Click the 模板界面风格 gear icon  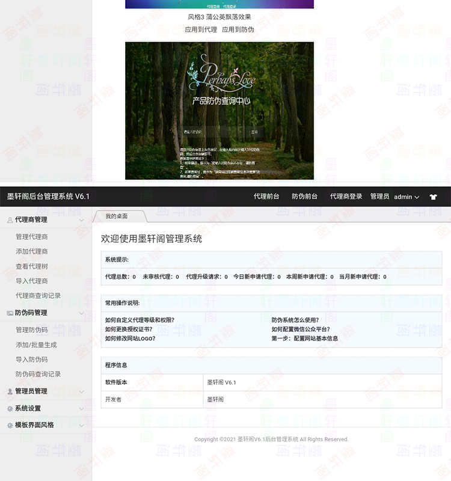10,426
